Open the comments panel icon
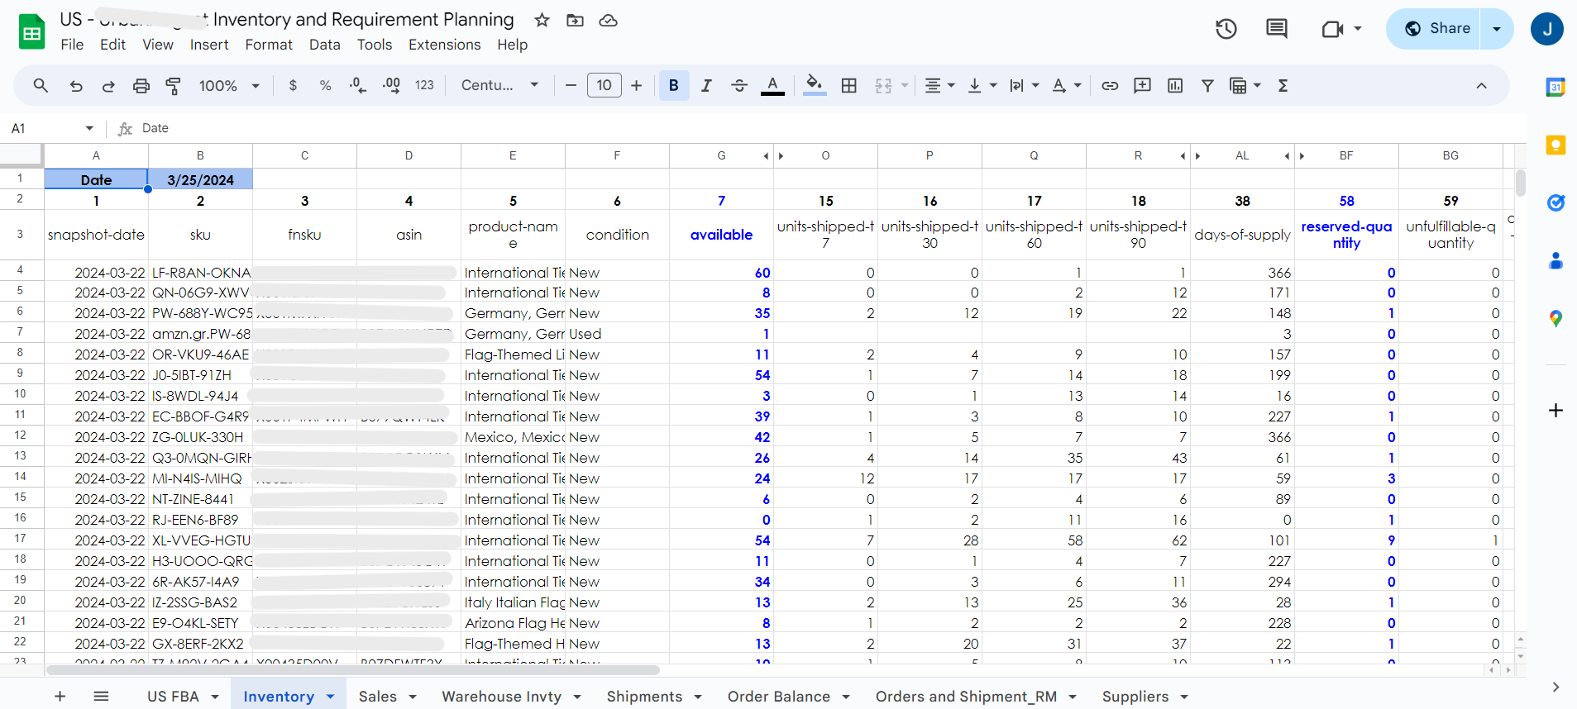This screenshot has width=1577, height=709. [1277, 29]
